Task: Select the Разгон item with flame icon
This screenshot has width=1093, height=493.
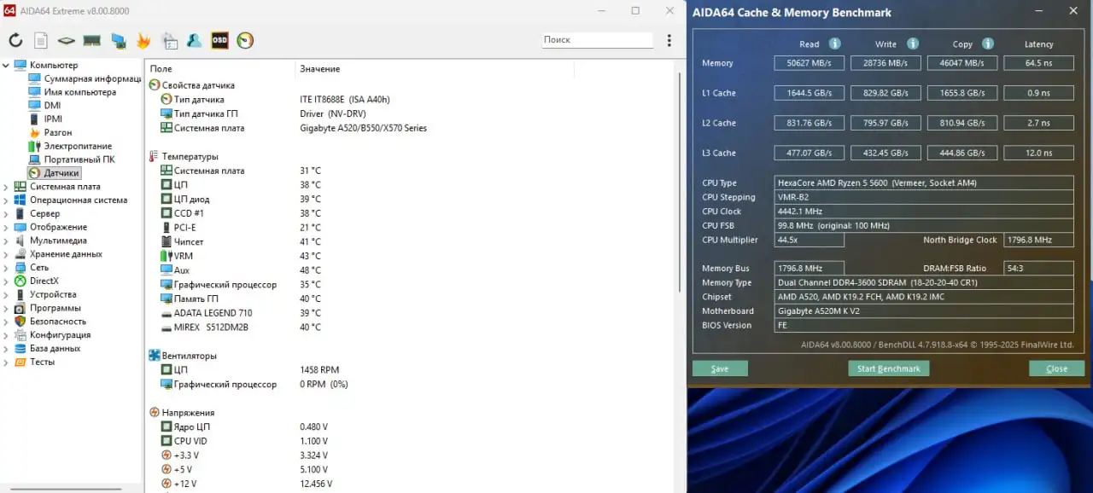Action: [57, 133]
